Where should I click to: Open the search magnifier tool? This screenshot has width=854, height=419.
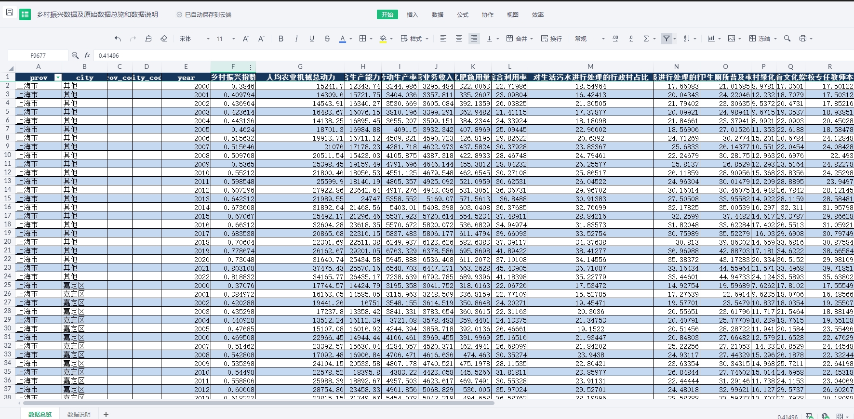(787, 39)
